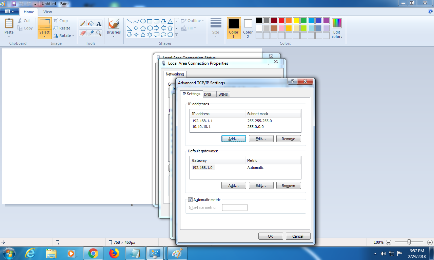
Task: Open the Size dropdown
Action: tap(216, 28)
